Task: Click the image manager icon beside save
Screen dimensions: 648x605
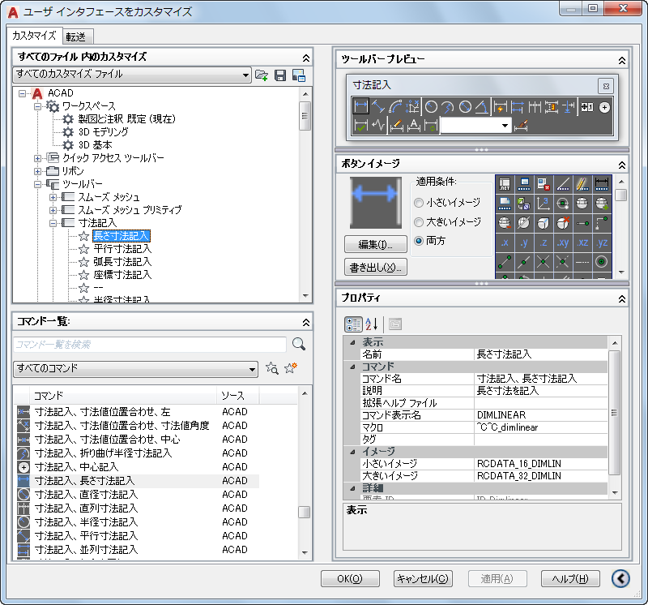Action: 298,75
